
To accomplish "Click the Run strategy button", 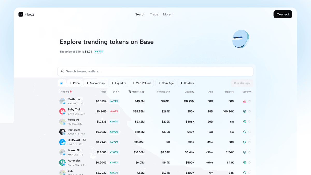I will 242,83.
